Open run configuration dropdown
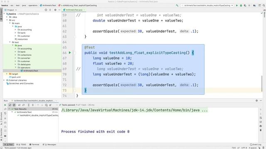266x149 pixels. (207, 5)
